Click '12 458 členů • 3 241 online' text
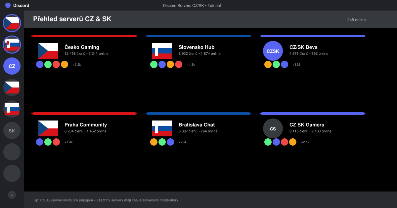Viewport: 397px width, 208px height. tap(86, 53)
